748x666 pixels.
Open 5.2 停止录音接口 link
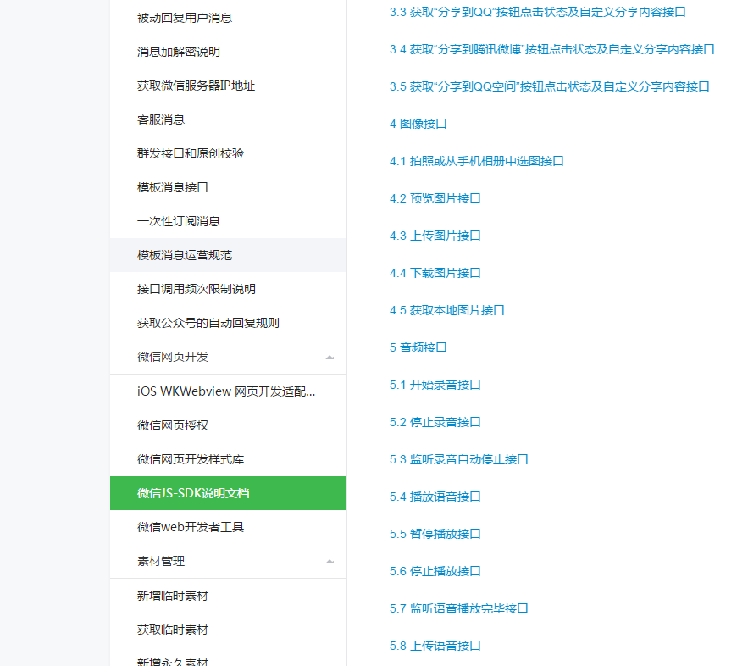coord(435,422)
